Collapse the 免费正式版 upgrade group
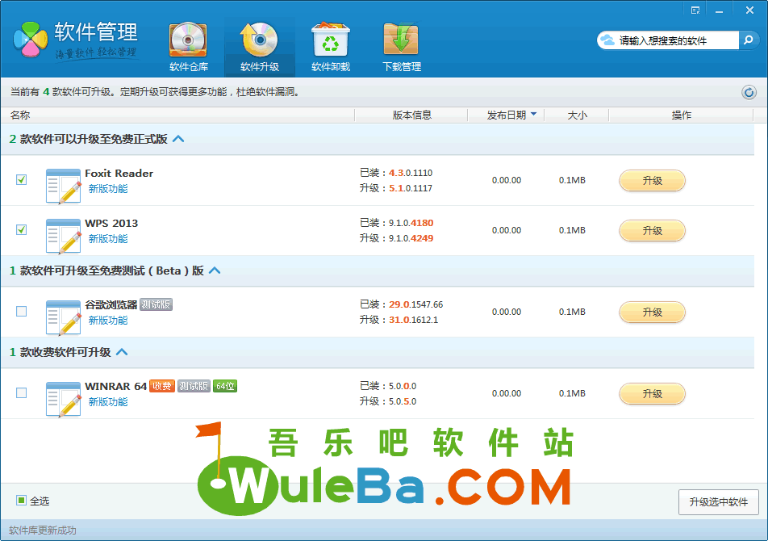This screenshot has height=541, width=768. (179, 139)
